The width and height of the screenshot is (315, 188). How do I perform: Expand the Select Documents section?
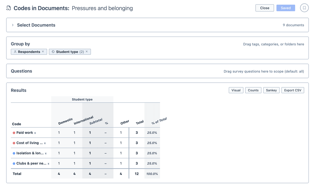tap(13, 25)
